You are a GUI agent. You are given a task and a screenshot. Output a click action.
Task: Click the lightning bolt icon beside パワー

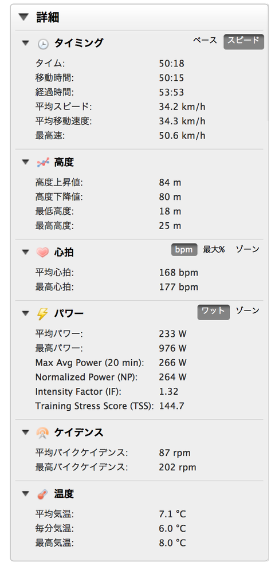(42, 314)
